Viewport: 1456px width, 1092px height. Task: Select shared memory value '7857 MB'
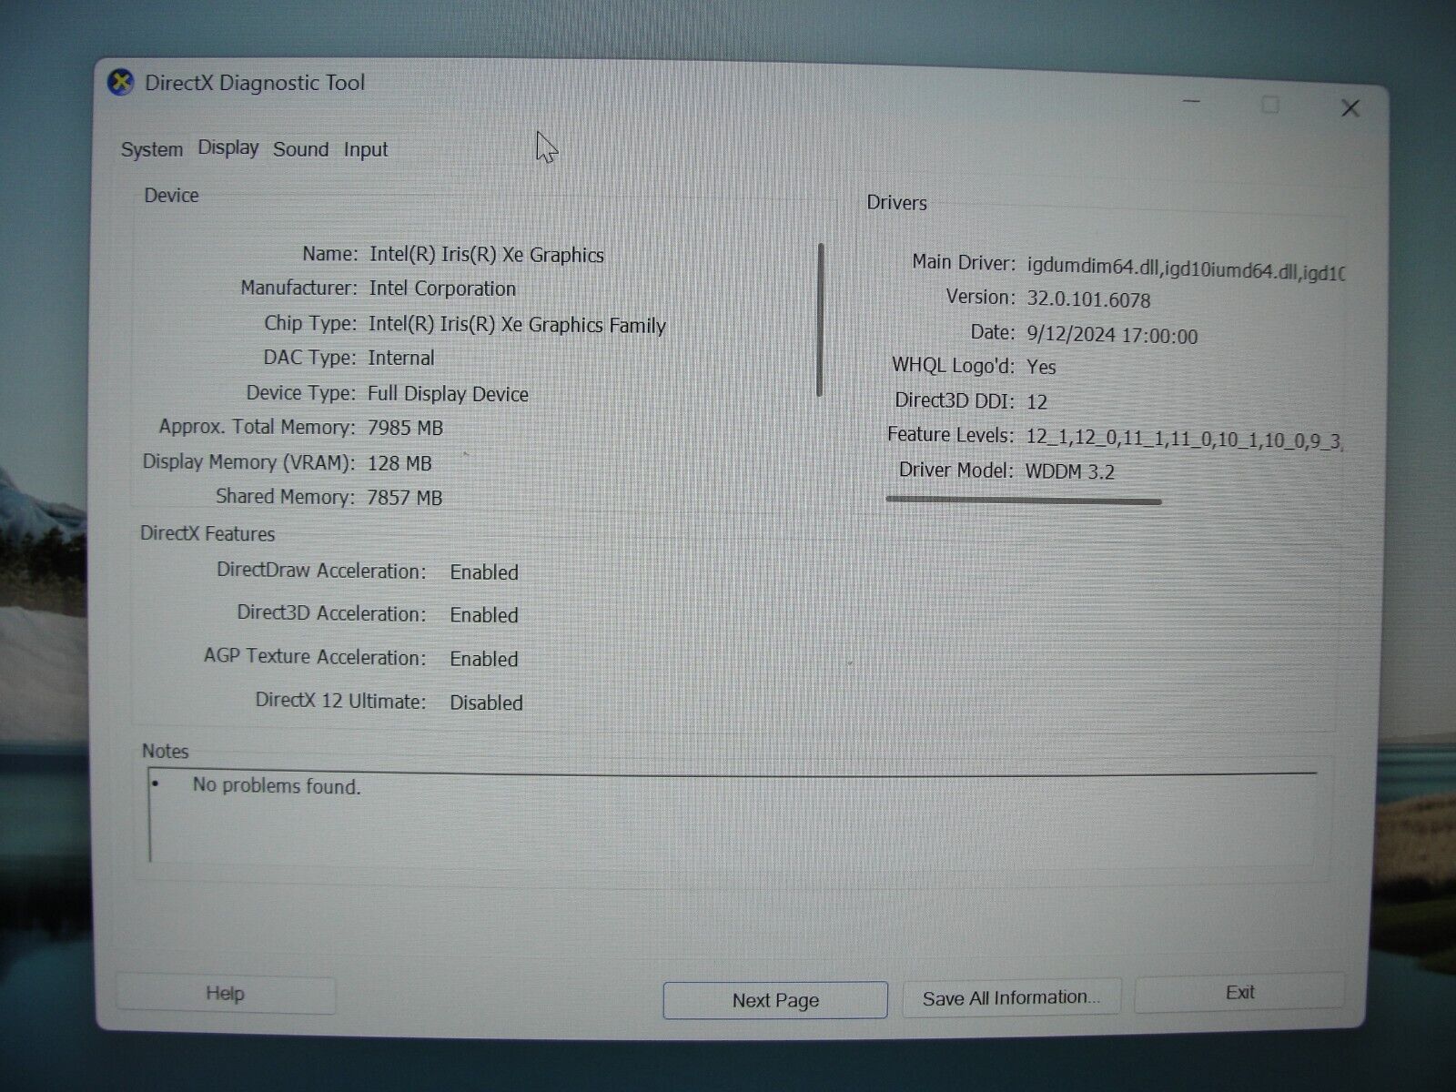[x=405, y=498]
